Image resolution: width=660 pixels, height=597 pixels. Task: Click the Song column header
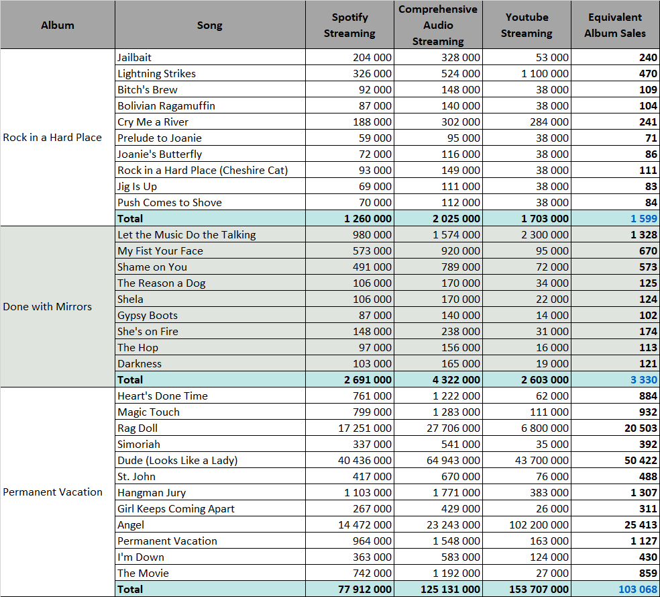coord(210,25)
